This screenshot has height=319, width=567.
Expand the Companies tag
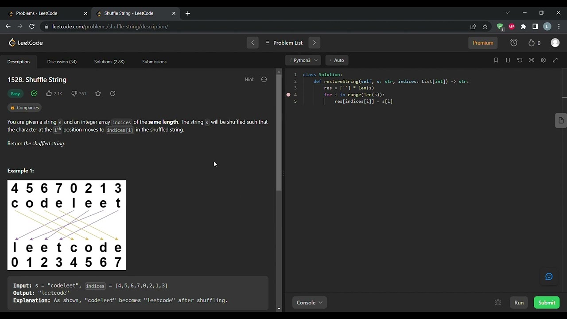point(24,108)
